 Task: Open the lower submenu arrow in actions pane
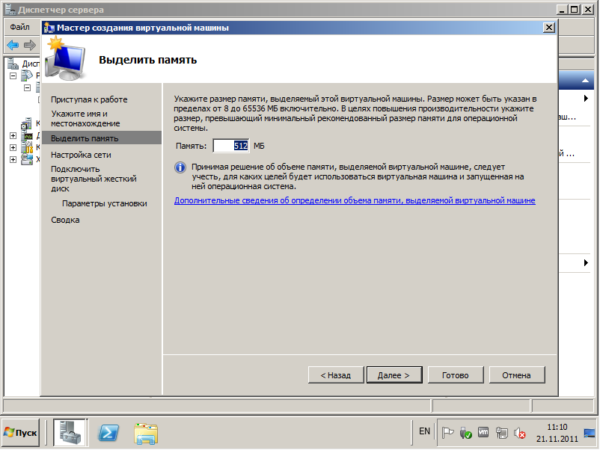coord(586,262)
